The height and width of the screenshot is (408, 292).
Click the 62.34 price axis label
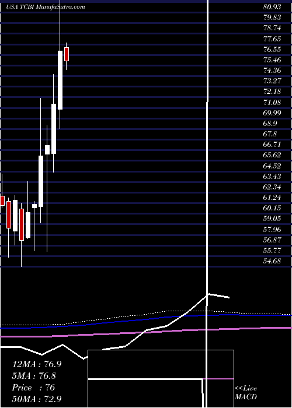click(x=272, y=187)
